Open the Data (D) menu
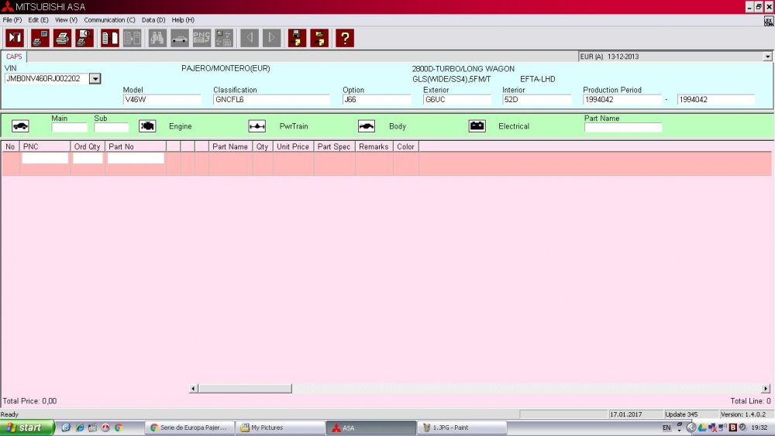The width and height of the screenshot is (775, 436). point(153,20)
